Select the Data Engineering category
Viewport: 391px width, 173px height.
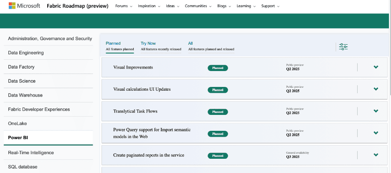tap(48, 53)
